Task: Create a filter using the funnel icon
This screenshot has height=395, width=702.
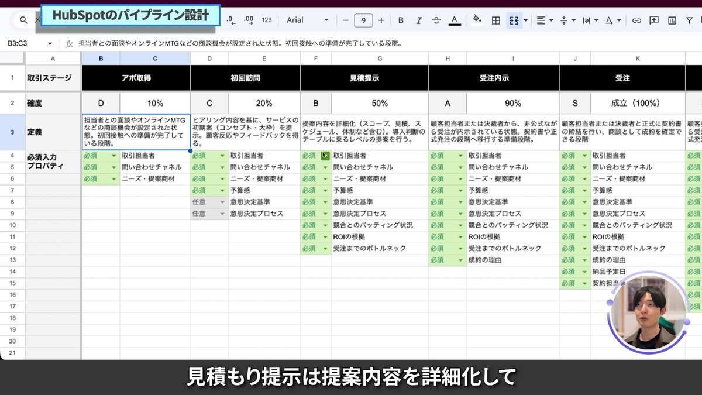Action: tap(689, 19)
